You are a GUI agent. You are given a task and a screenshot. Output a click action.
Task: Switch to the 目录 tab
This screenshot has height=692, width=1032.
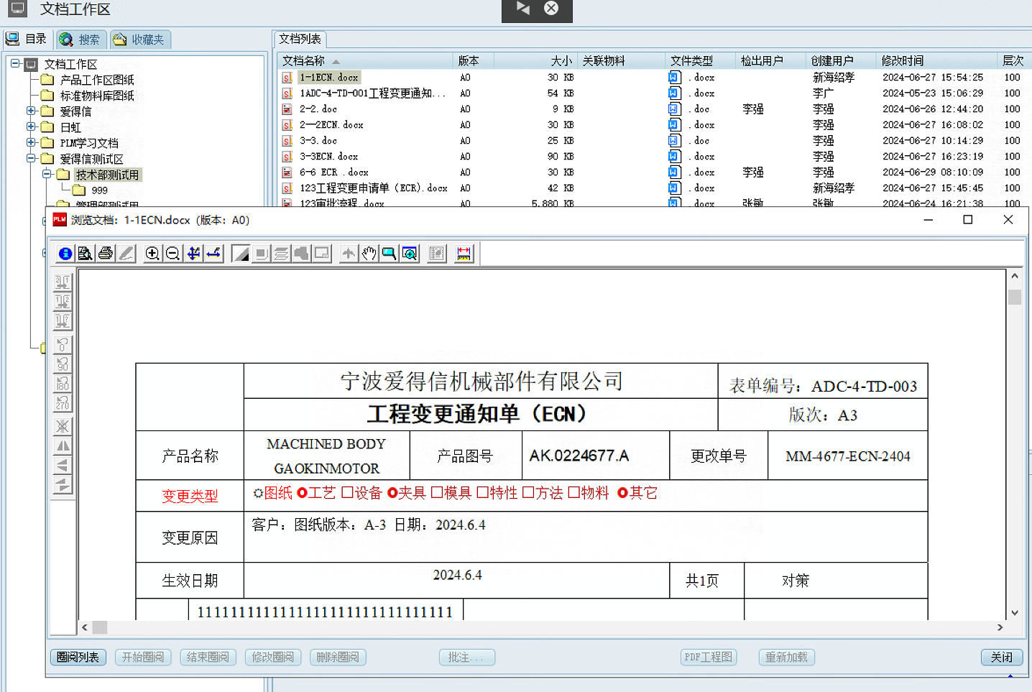27,40
